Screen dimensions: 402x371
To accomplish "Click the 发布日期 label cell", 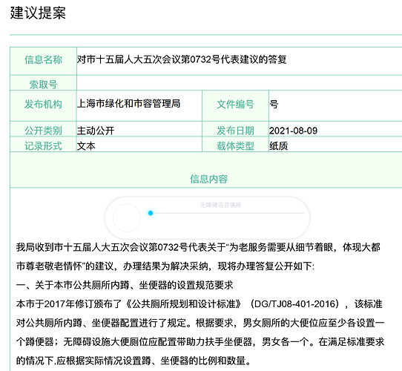I will (235, 129).
